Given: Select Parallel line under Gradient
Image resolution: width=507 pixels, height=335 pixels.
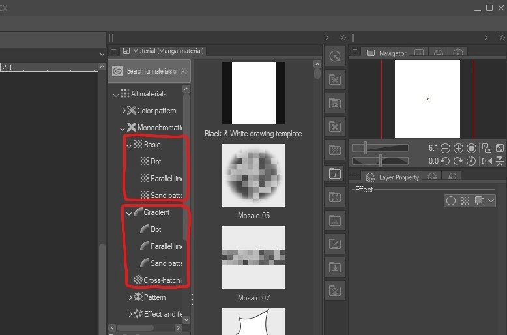Looking at the screenshot, I should click(x=162, y=246).
